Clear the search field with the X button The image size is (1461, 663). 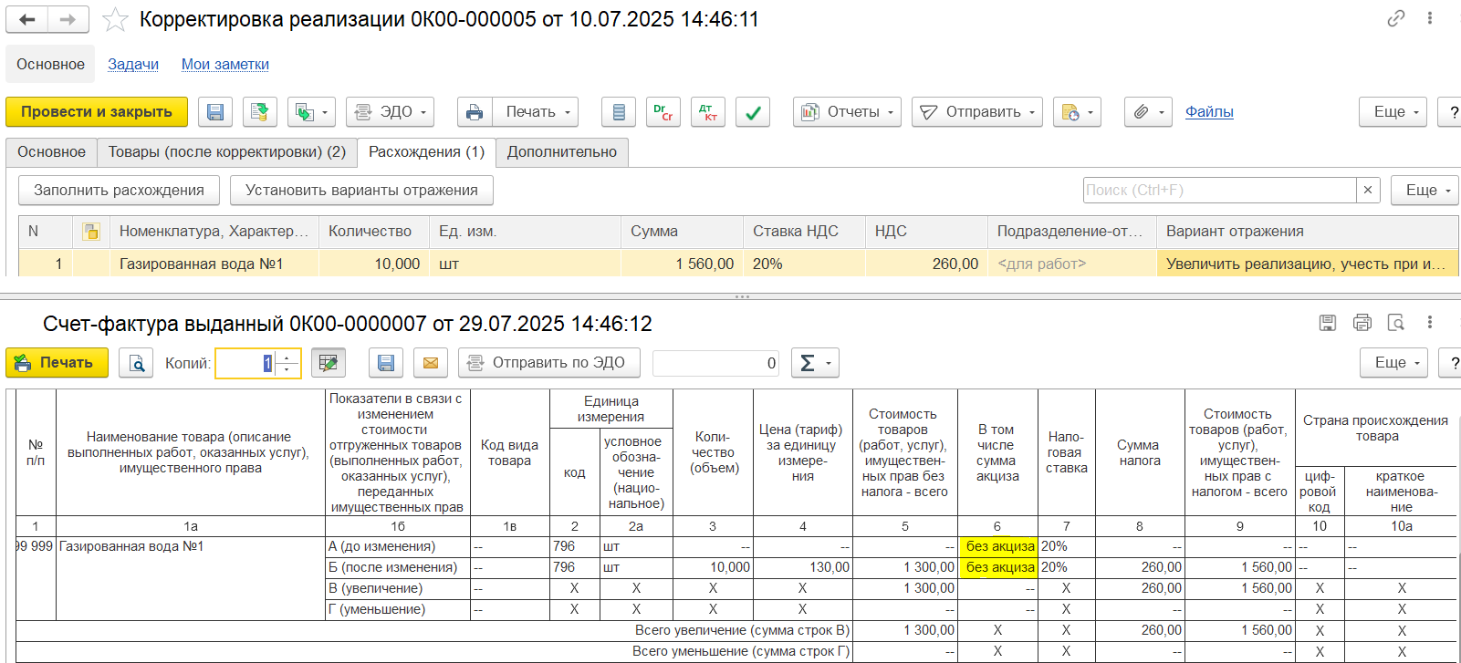1367,191
